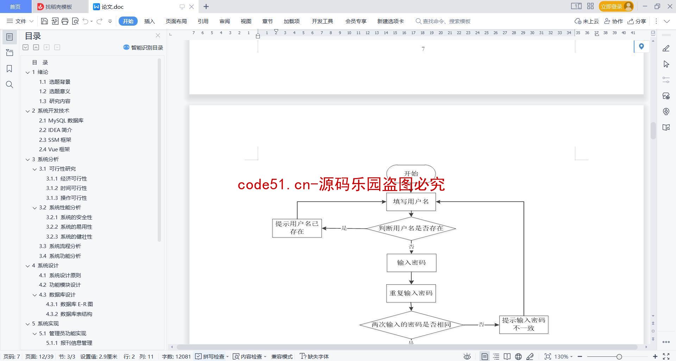
Task: Click the selection arrow tool in right sidebar
Action: pos(666,64)
